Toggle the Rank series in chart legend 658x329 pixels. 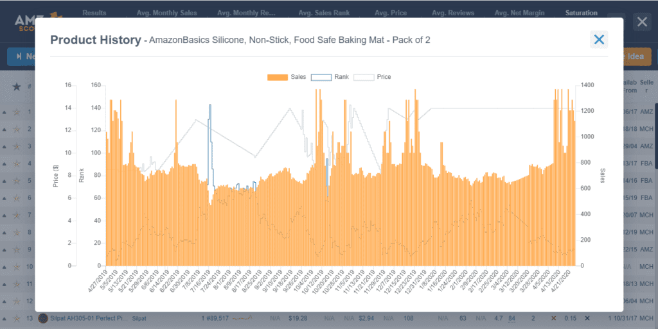[x=330, y=77]
